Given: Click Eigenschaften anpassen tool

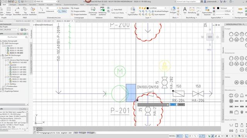Looking at the screenshot, I should click(207, 11).
